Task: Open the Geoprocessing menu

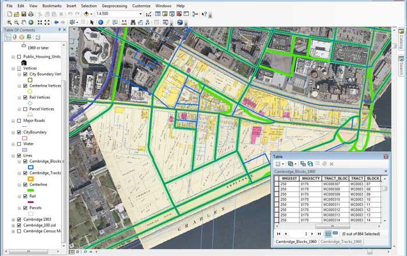Action: tap(115, 6)
